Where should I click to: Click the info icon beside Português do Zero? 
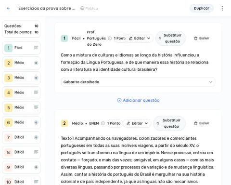[x=110, y=38]
